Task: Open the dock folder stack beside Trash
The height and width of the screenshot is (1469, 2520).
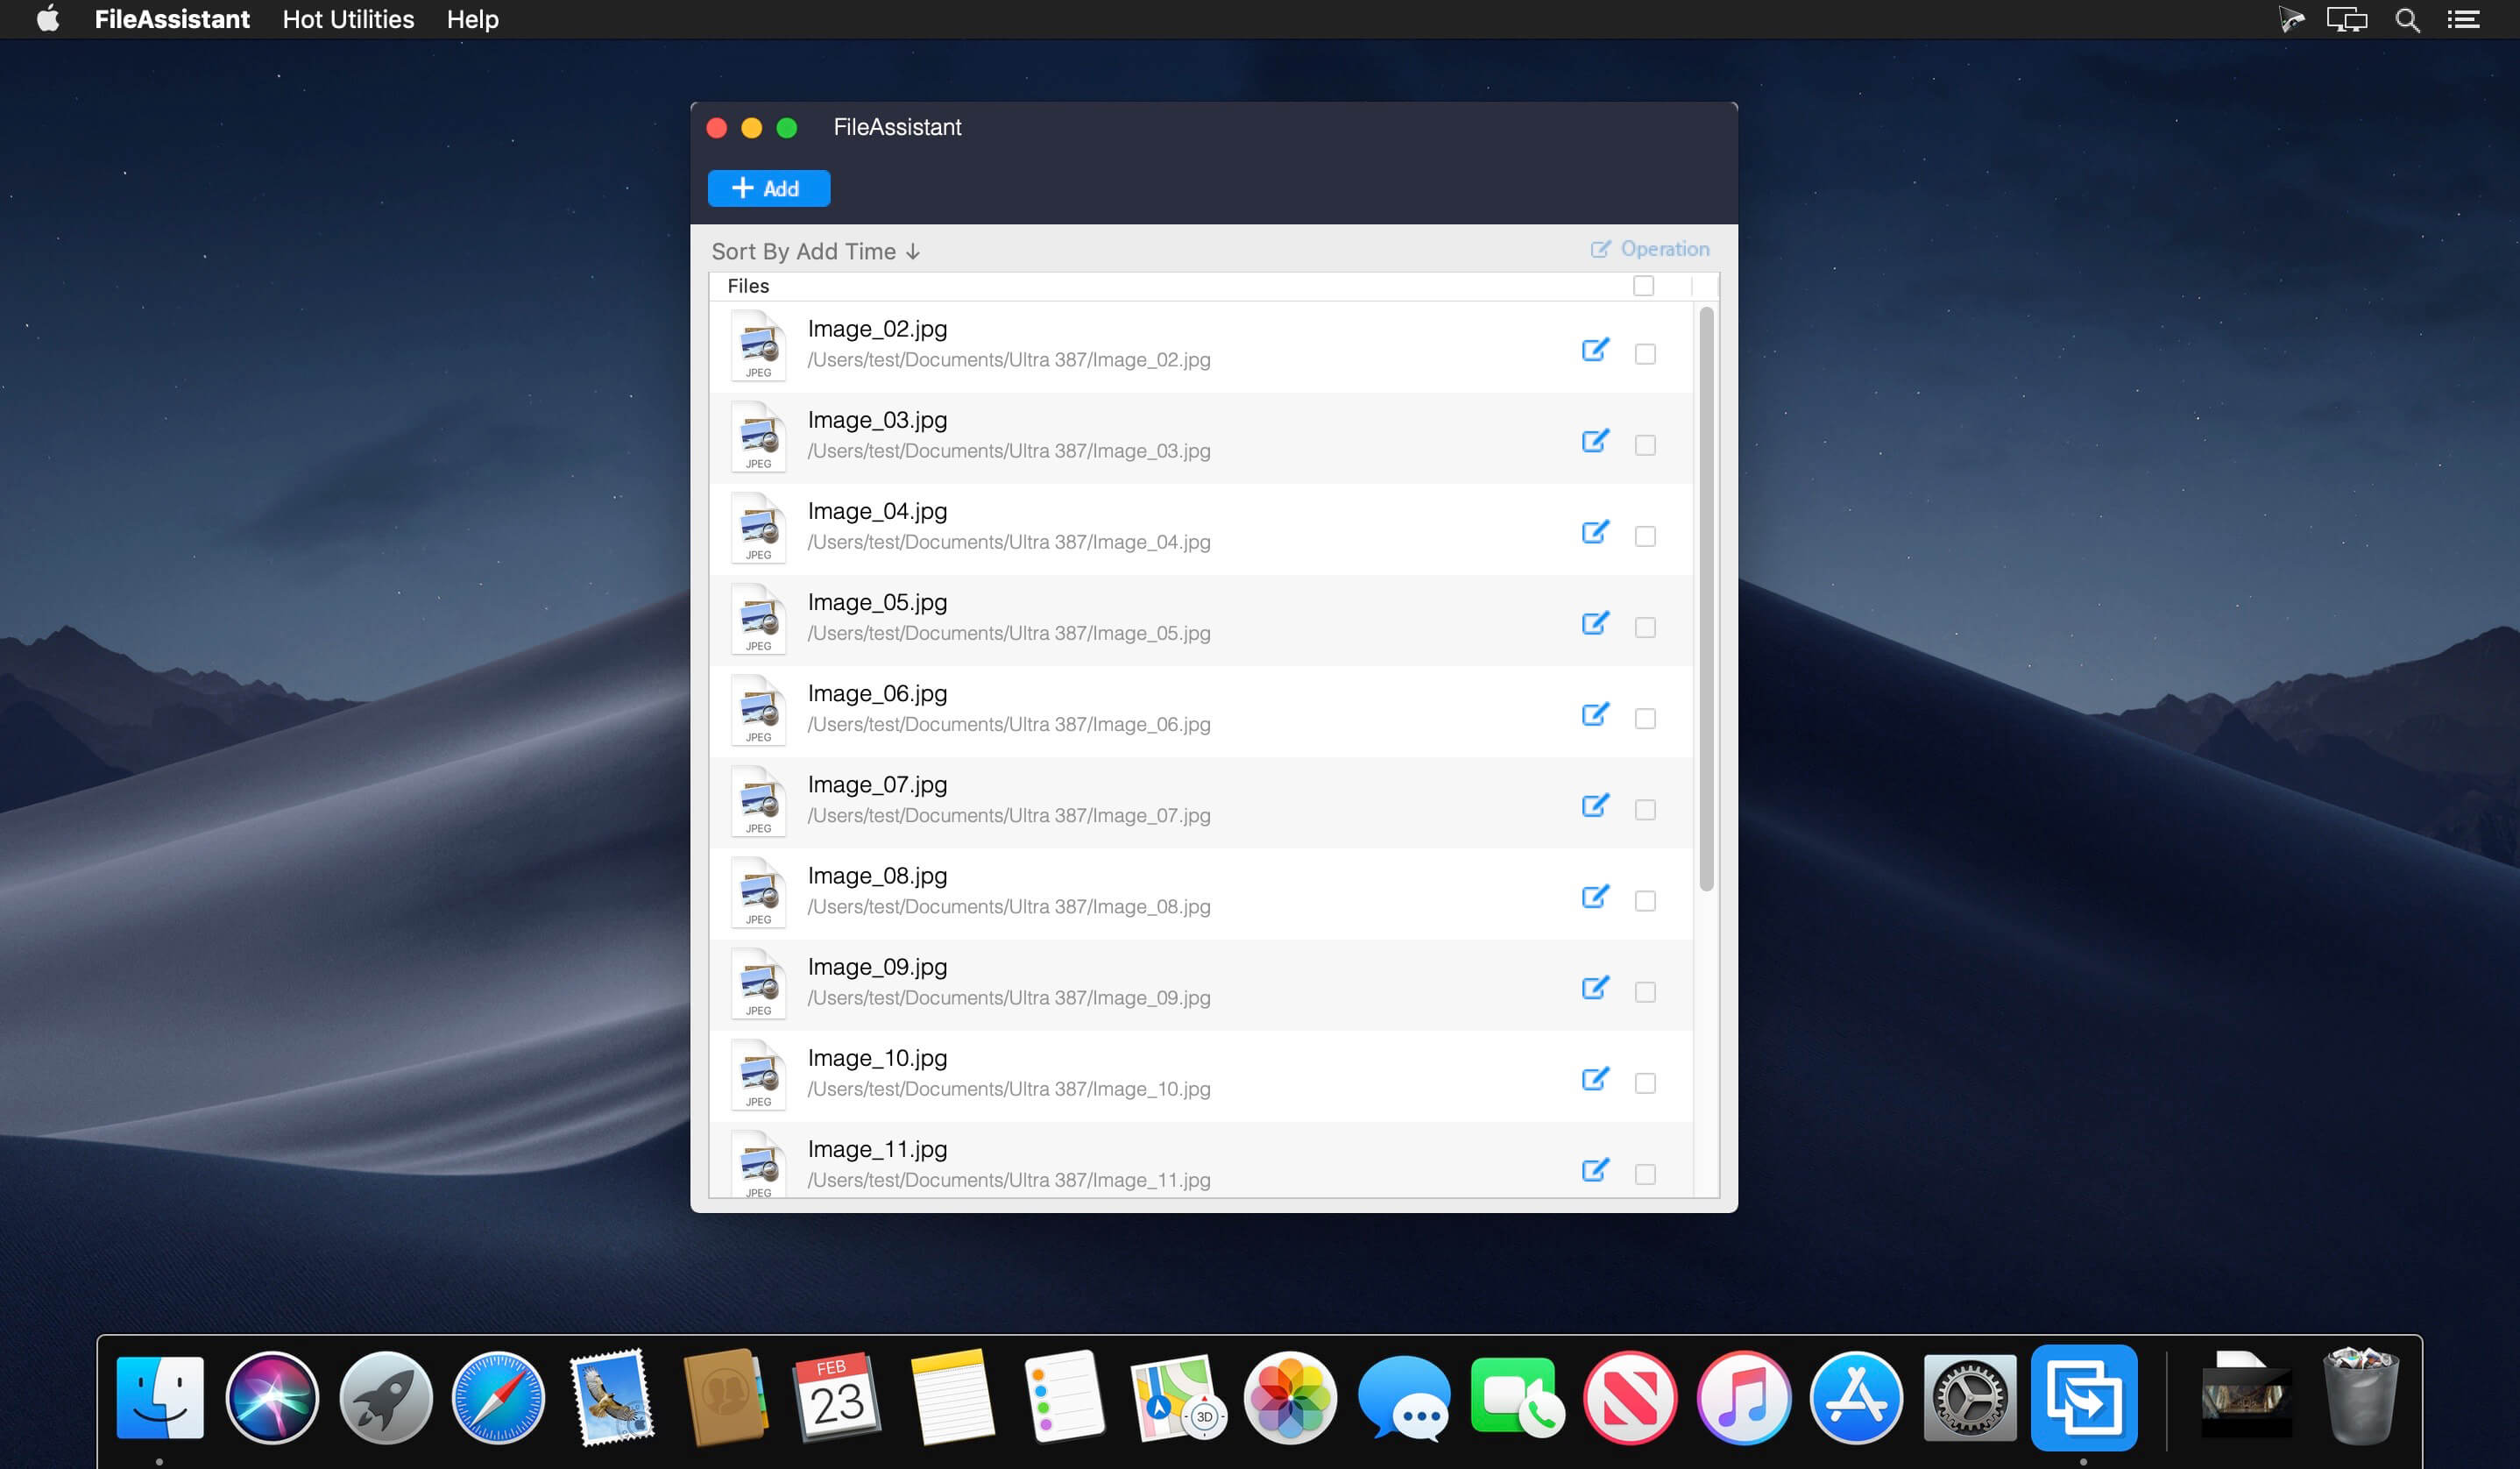Action: [x=2245, y=1397]
